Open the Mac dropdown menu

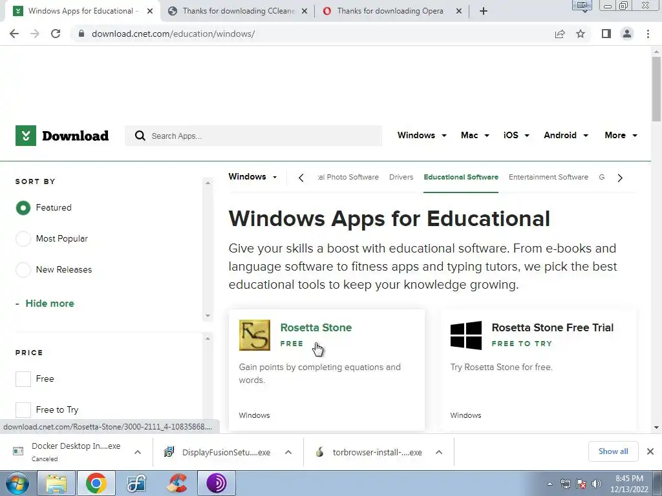(x=475, y=136)
